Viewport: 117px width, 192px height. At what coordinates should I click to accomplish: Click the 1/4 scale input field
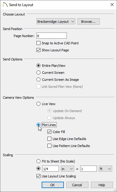click(x=50, y=169)
